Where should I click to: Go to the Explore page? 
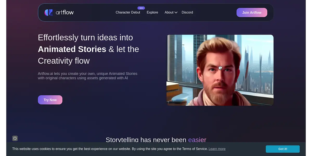click(x=152, y=12)
